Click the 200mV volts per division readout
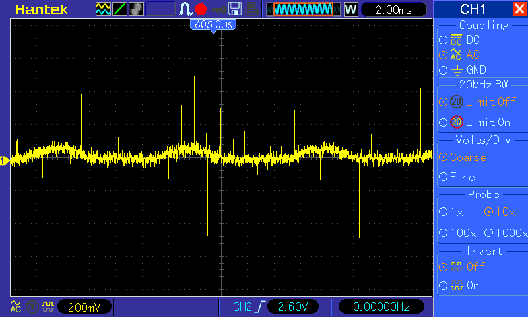528x317 pixels. tap(84, 307)
